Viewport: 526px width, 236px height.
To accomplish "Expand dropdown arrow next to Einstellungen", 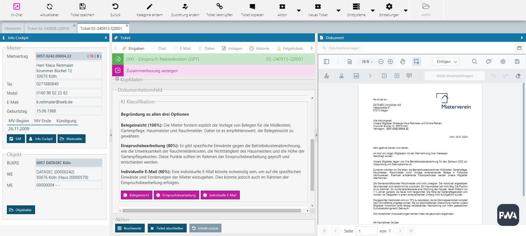I will pyautogui.click(x=406, y=11).
